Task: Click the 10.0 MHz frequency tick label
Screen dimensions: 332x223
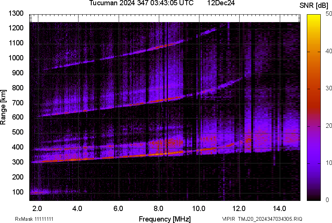Action: 198,208
